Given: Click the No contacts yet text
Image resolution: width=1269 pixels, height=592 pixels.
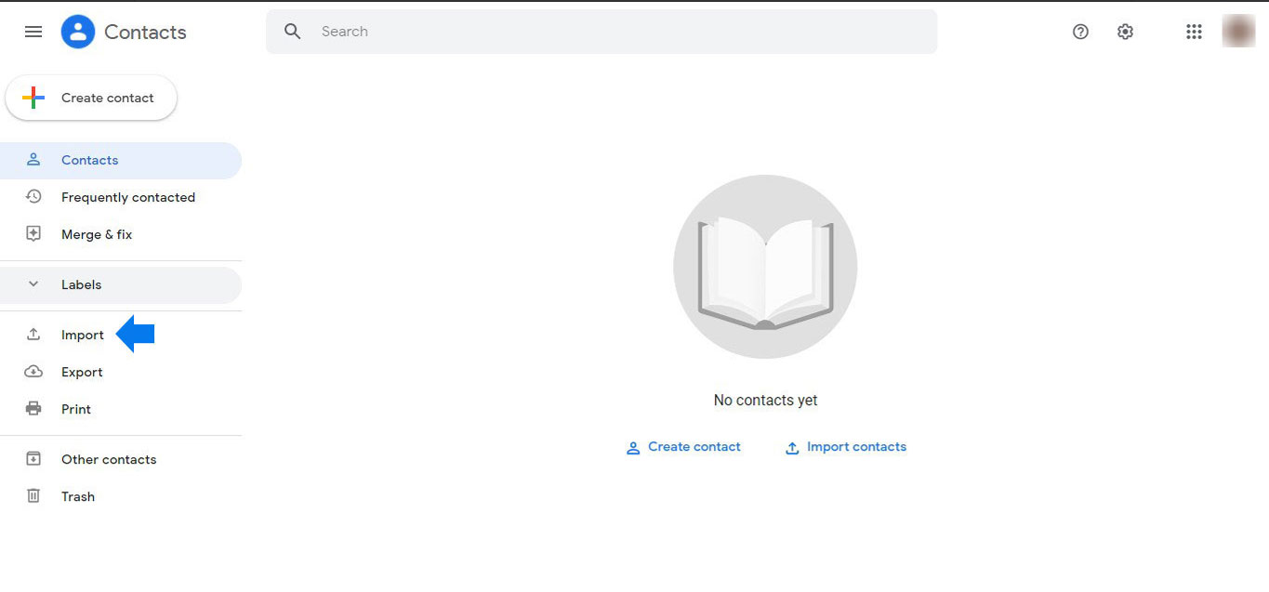Looking at the screenshot, I should (x=765, y=401).
